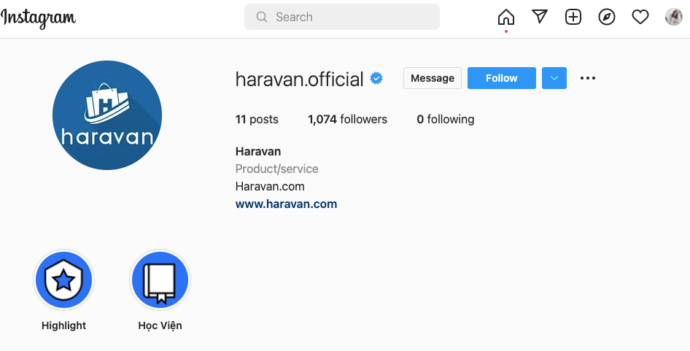Open activity notifications heart icon
The image size is (690, 351).
coord(640,17)
